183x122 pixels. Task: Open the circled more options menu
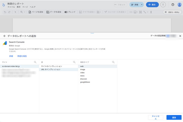[163, 5]
